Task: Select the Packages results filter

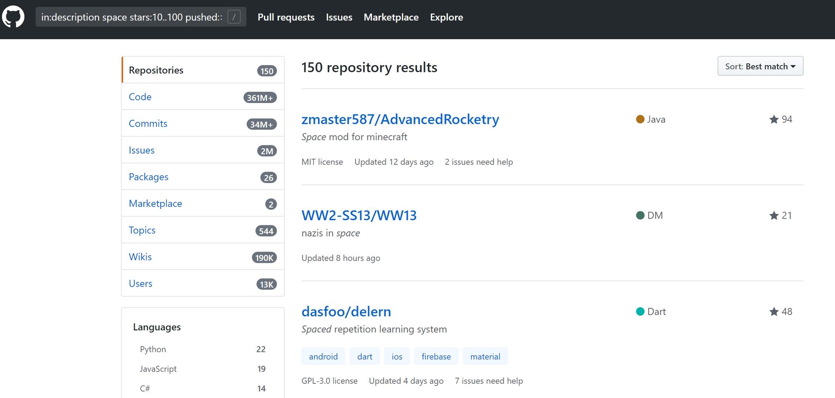Action: pyautogui.click(x=203, y=177)
